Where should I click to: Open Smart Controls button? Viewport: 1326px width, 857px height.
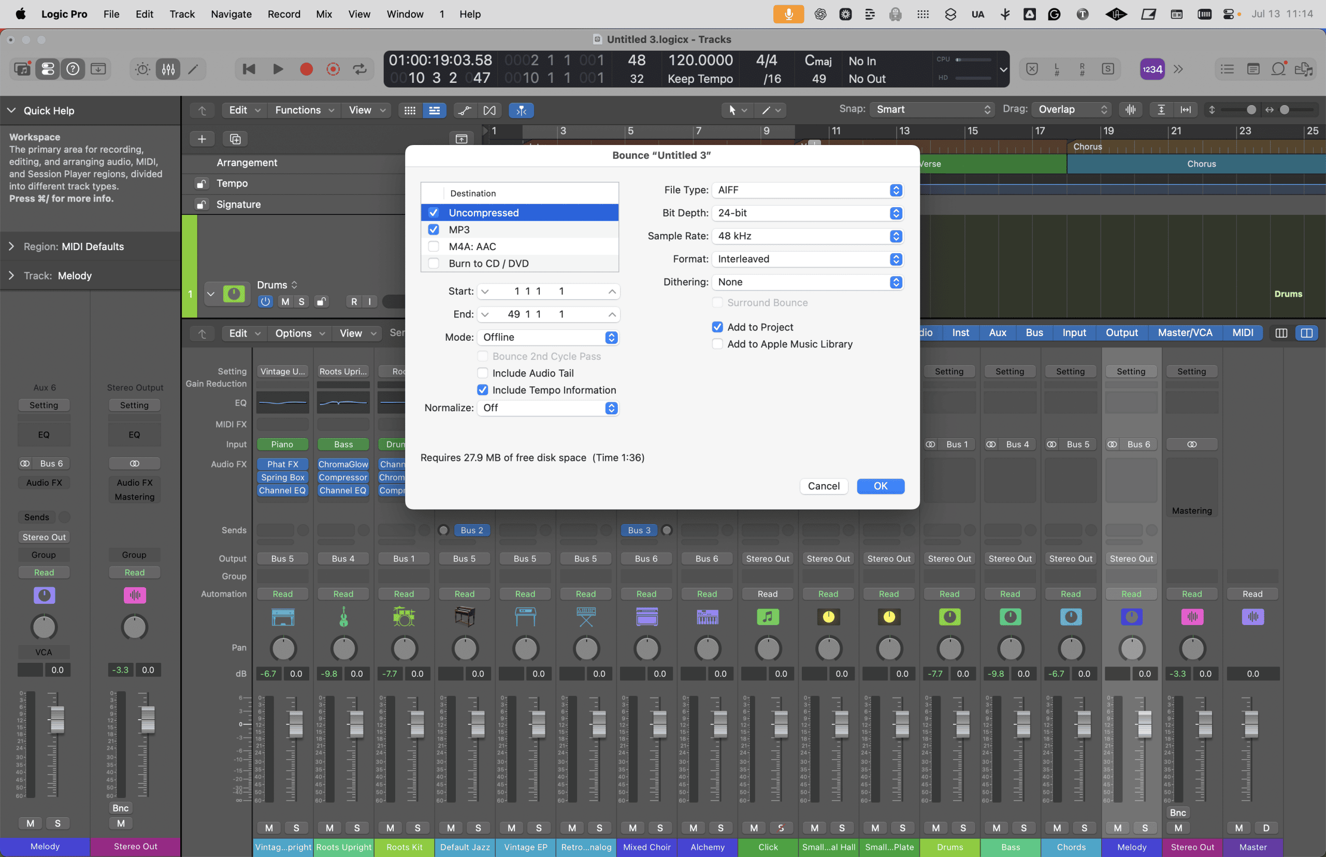pos(142,69)
